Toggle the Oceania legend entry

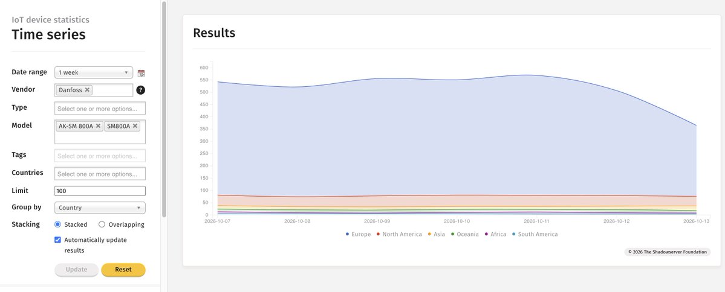click(x=464, y=234)
